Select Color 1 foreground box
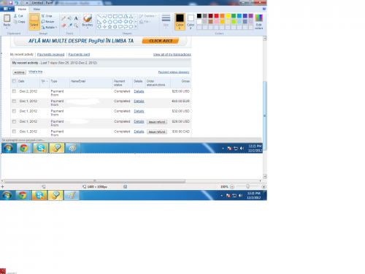The width and height of the screenshot is (365, 274). (180, 22)
